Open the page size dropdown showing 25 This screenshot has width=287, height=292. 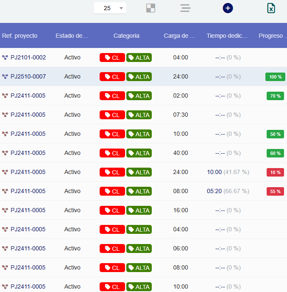pyautogui.click(x=110, y=8)
